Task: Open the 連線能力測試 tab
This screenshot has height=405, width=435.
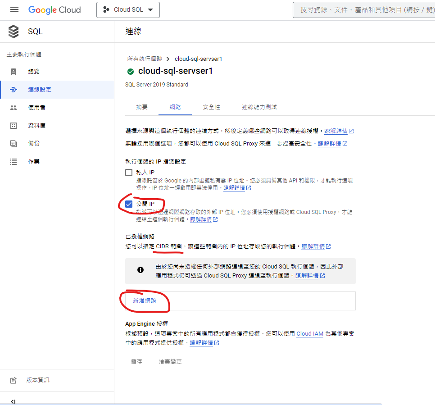Action: tap(259, 107)
